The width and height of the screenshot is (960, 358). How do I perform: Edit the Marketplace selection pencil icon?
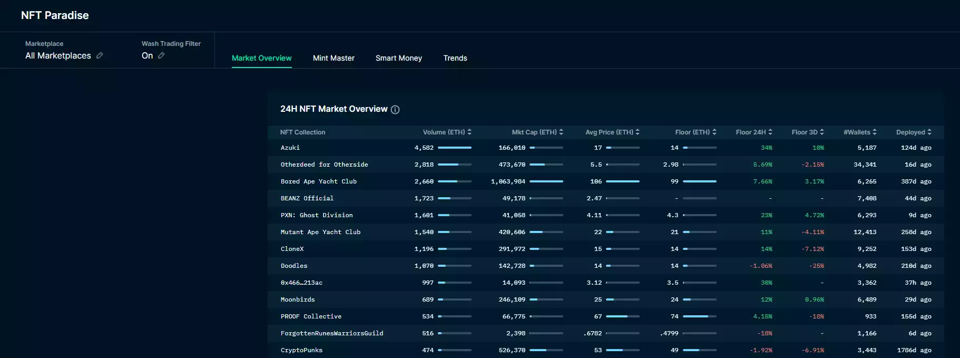(100, 55)
